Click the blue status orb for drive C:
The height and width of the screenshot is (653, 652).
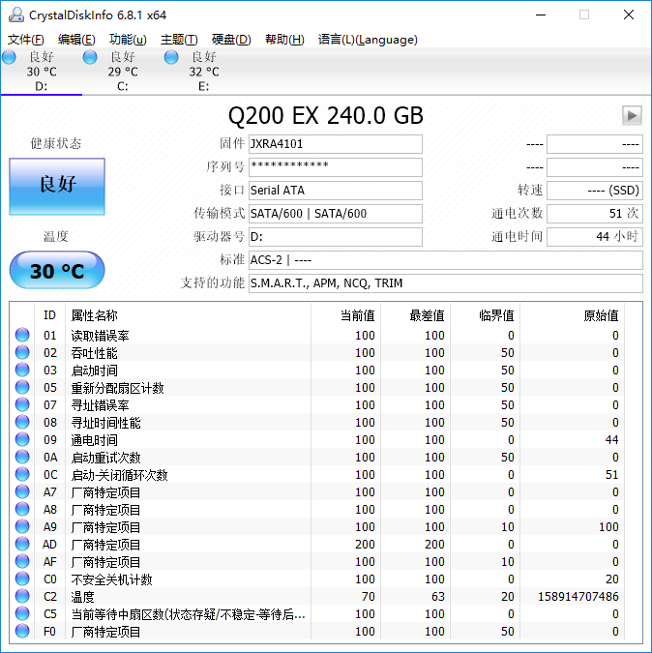click(x=90, y=57)
